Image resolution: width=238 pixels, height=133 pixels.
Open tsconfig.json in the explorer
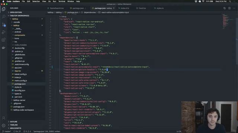(20, 91)
